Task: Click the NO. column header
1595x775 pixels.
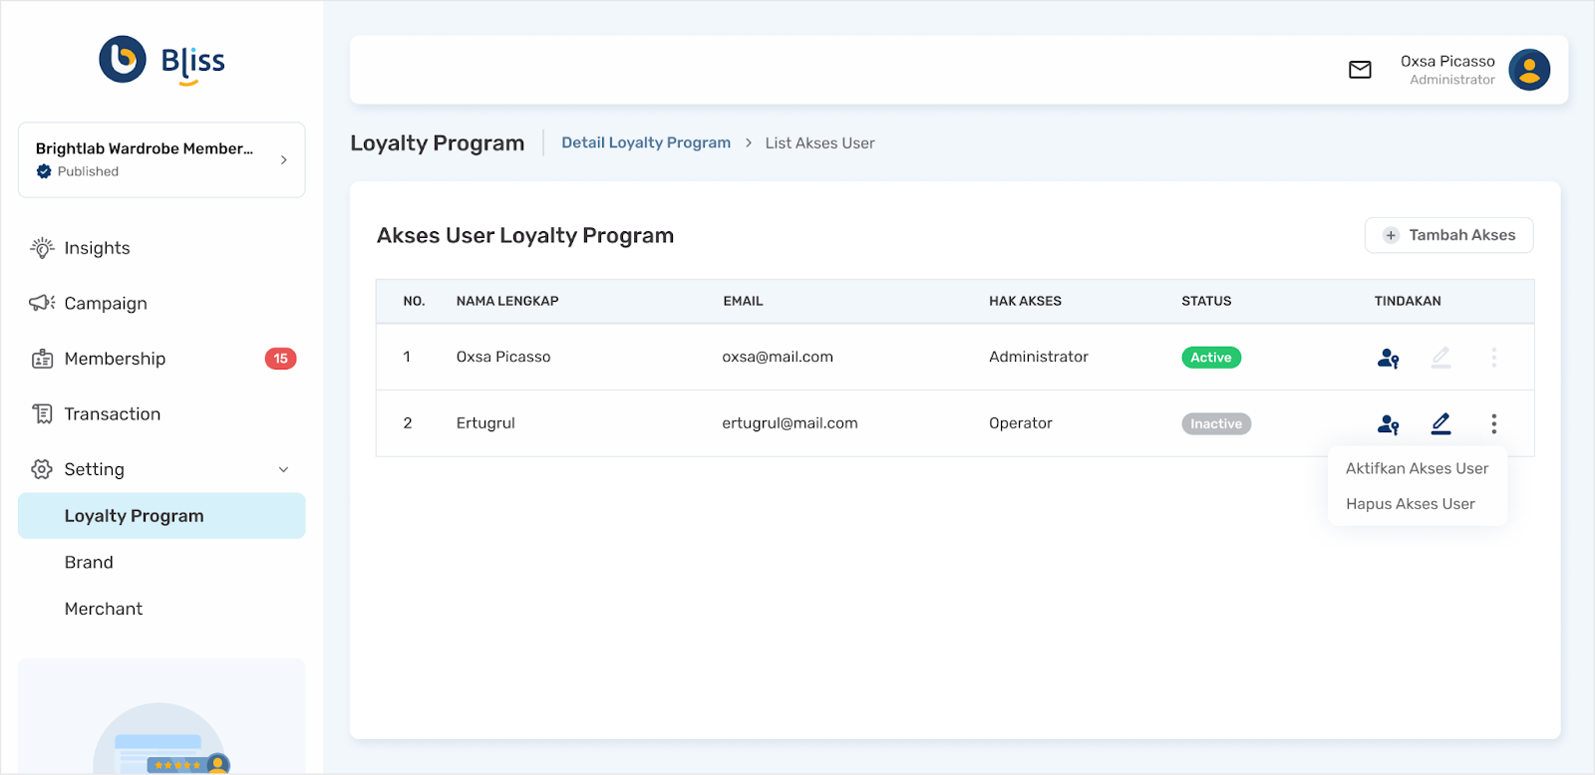Action: (414, 301)
